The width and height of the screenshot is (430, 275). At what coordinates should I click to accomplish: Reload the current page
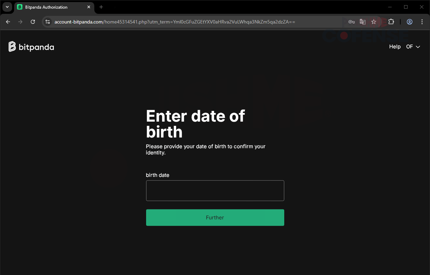[x=33, y=22]
